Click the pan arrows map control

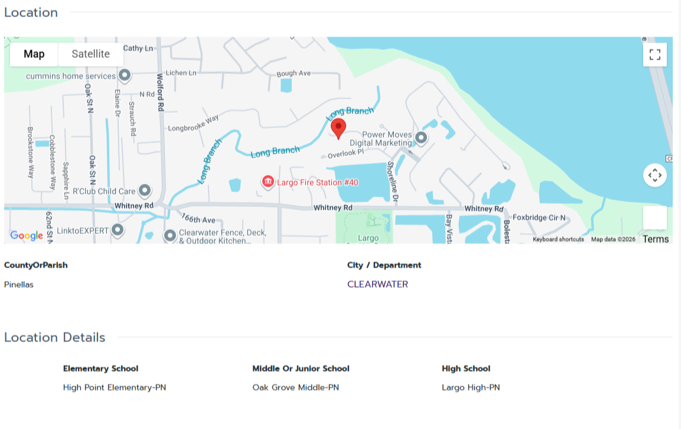[x=654, y=175]
